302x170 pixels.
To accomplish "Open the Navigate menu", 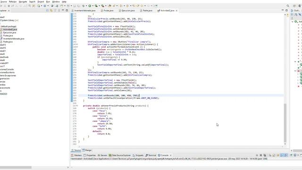I will pyautogui.click(x=23, y=2).
